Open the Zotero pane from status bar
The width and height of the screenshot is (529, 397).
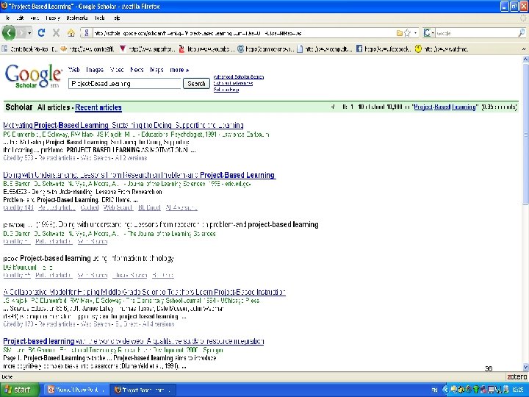[517, 376]
